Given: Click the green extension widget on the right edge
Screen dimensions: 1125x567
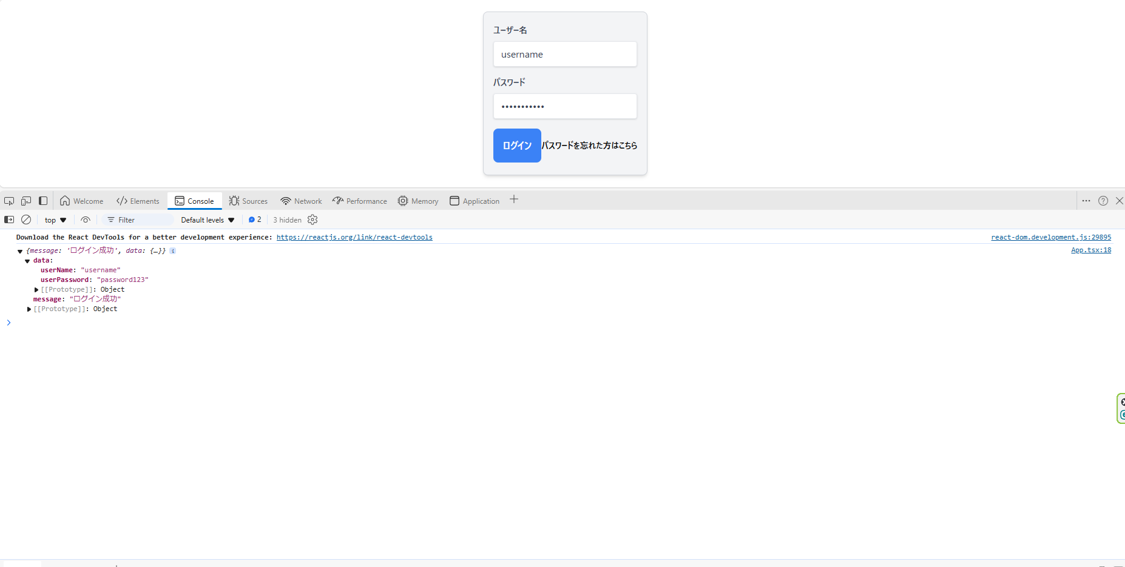Looking at the screenshot, I should coord(1121,408).
